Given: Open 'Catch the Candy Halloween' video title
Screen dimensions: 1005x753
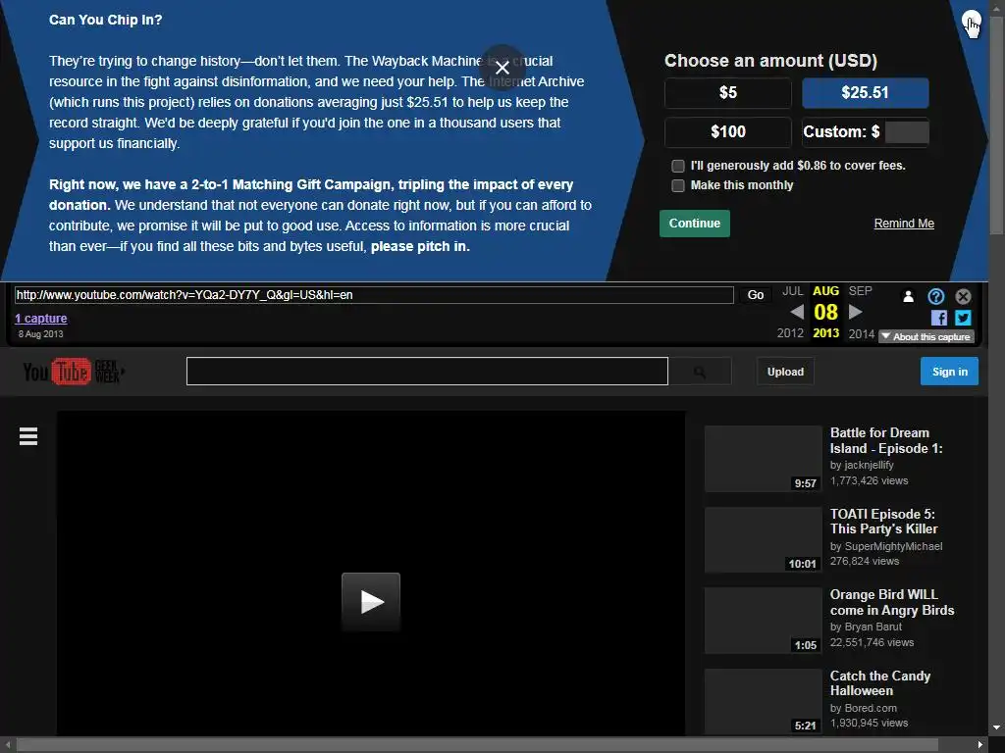Looking at the screenshot, I should click(880, 683).
